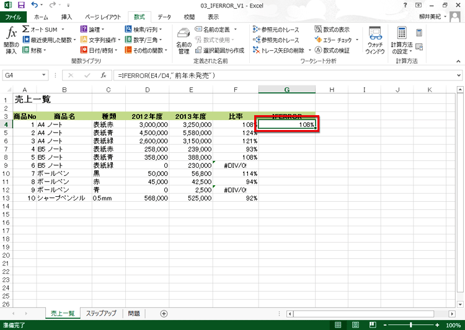Switch to the Page Layout (ページ レイアウト) tab
465x330 pixels.
(103, 17)
